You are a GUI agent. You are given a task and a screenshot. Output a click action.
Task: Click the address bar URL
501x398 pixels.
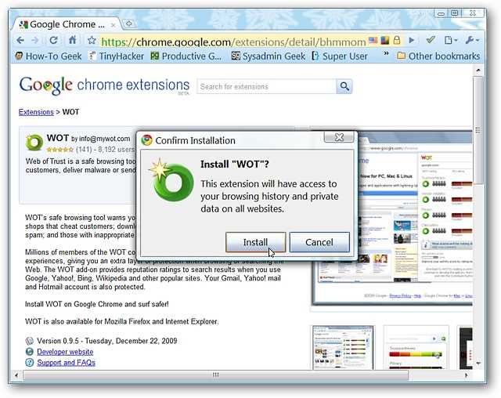233,42
